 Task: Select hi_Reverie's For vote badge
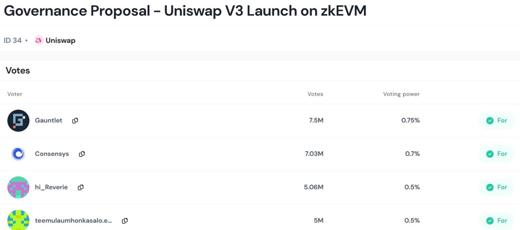496,187
